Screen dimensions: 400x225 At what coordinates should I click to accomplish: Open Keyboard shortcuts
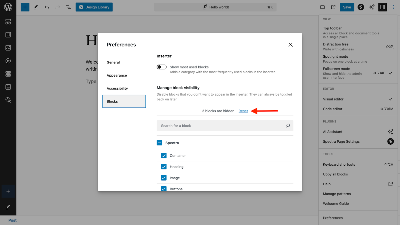click(x=358, y=164)
